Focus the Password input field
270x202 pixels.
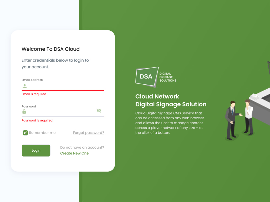[x=63, y=112]
